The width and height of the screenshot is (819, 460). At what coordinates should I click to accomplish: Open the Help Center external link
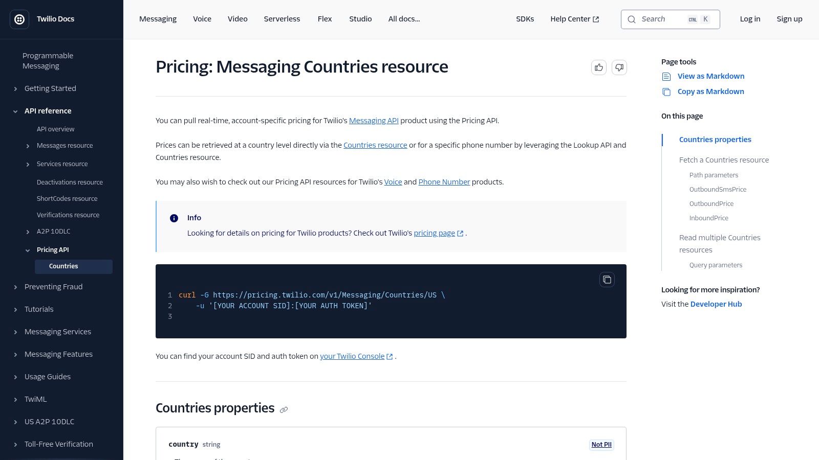pyautogui.click(x=574, y=19)
